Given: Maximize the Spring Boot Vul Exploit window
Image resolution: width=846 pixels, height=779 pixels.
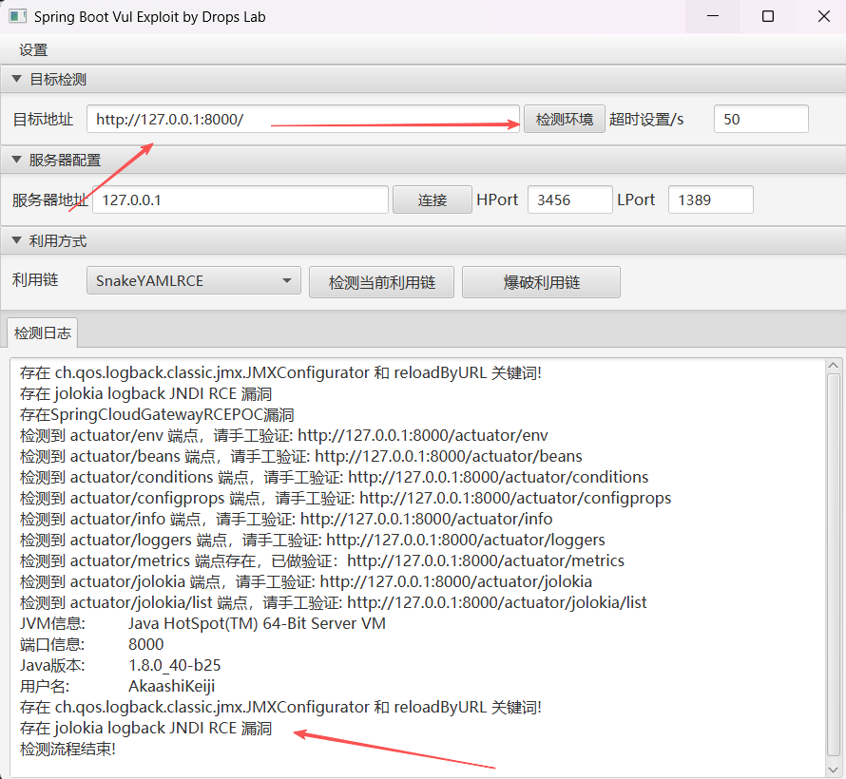Looking at the screenshot, I should (768, 17).
